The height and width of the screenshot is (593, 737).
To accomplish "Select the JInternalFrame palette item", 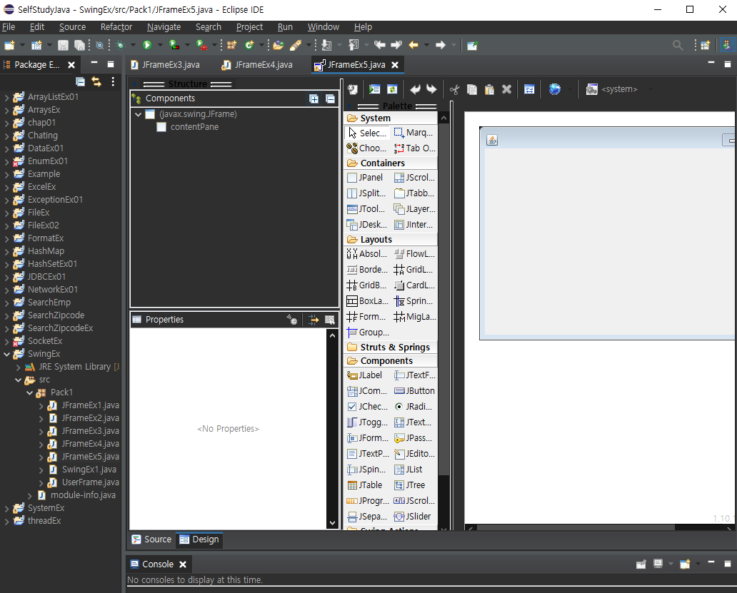I will tap(414, 225).
